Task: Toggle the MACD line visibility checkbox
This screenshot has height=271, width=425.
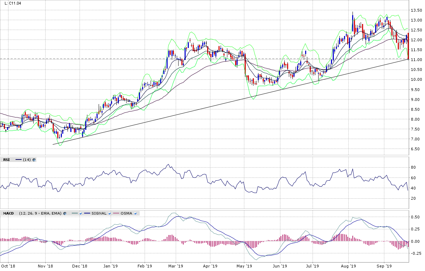Action: point(81,213)
